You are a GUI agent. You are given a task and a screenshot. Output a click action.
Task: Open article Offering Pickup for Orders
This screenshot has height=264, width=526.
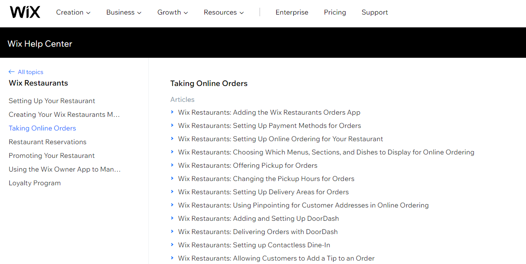tap(248, 166)
